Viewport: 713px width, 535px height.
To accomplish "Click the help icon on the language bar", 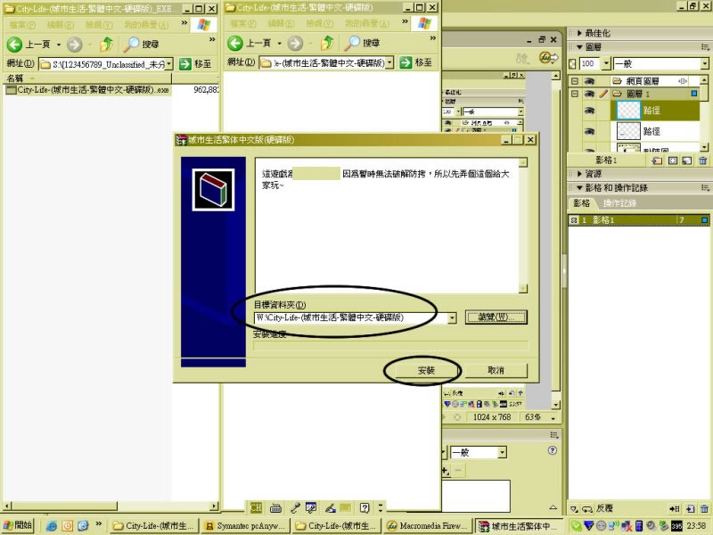I will (365, 507).
